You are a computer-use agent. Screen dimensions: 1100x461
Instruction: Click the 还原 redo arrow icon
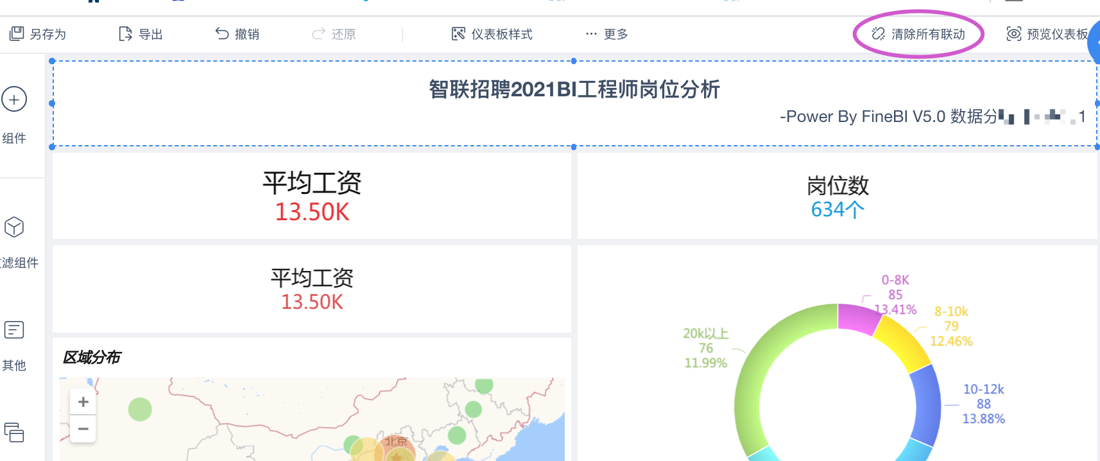pyautogui.click(x=318, y=33)
